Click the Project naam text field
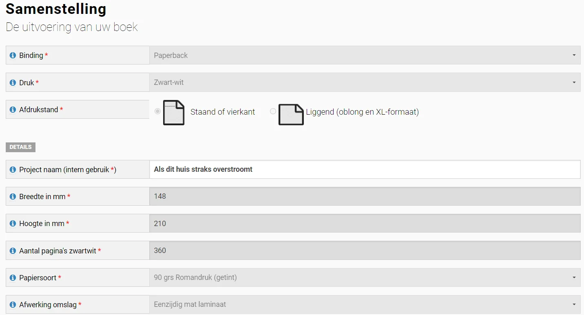Screen dimensions: 584x315 click(x=365, y=169)
